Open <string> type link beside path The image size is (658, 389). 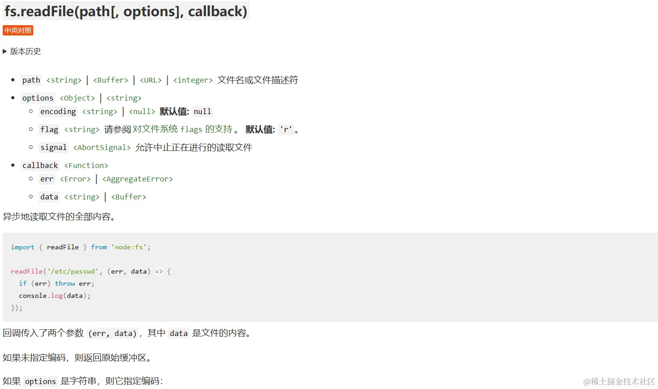click(x=64, y=80)
